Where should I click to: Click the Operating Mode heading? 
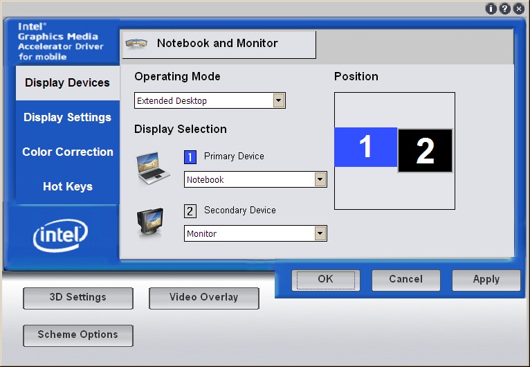point(177,77)
